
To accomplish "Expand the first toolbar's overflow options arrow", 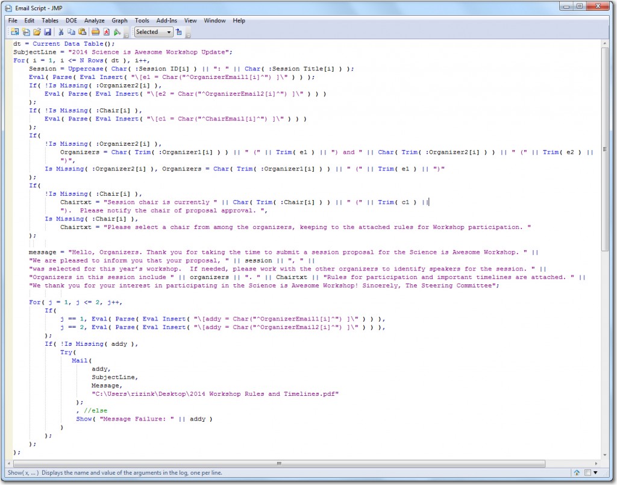I will tap(127, 36).
